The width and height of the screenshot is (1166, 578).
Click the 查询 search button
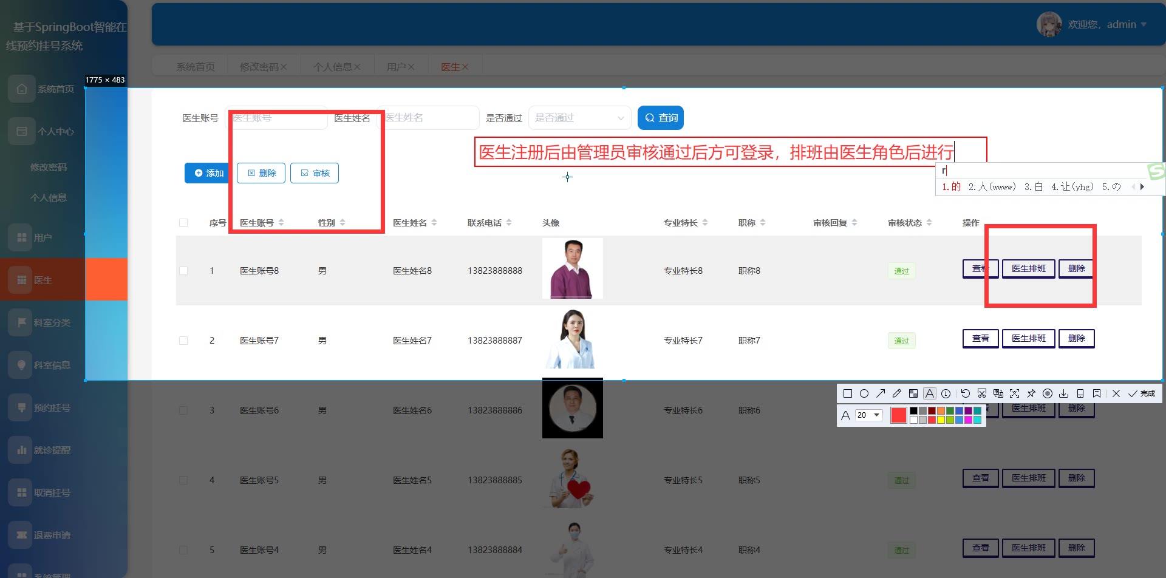click(661, 118)
